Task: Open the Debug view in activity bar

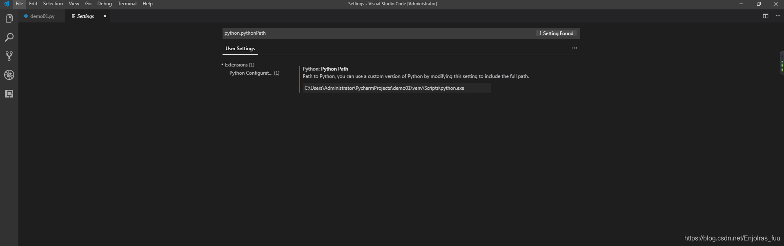Action: point(9,75)
